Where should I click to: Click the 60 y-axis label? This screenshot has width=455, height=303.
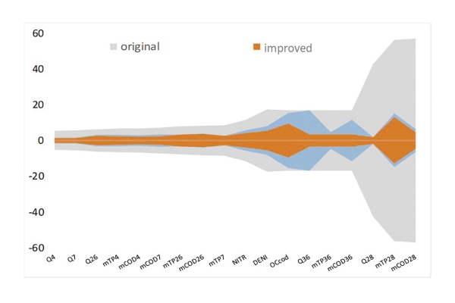[x=38, y=33]
